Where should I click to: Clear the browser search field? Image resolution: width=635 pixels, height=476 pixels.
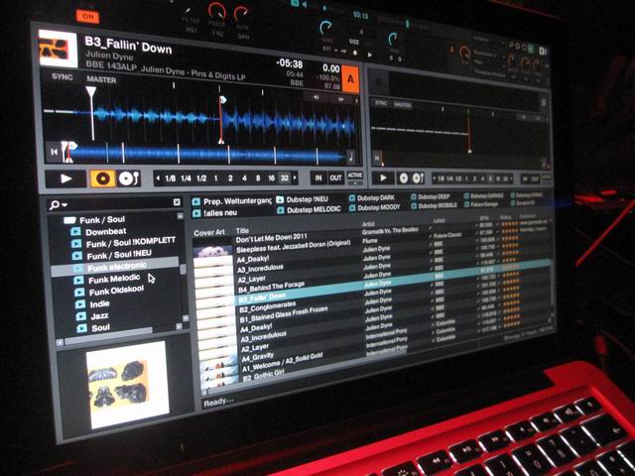[x=177, y=202]
